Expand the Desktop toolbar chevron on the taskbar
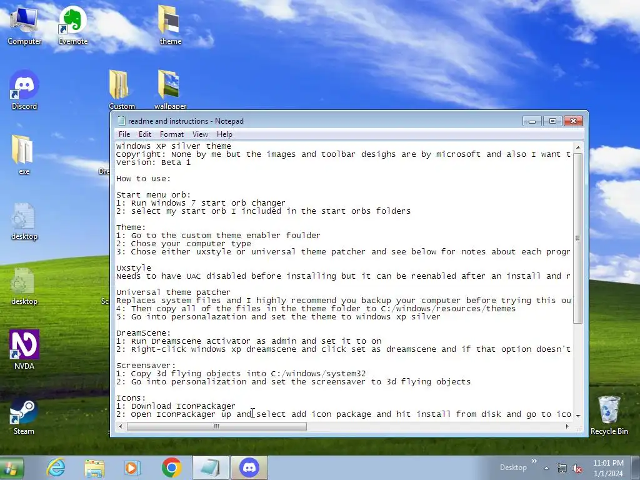This screenshot has width=640, height=480. click(x=534, y=461)
